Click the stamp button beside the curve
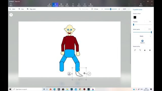The height and width of the screenshot is (91, 162). [69, 74]
